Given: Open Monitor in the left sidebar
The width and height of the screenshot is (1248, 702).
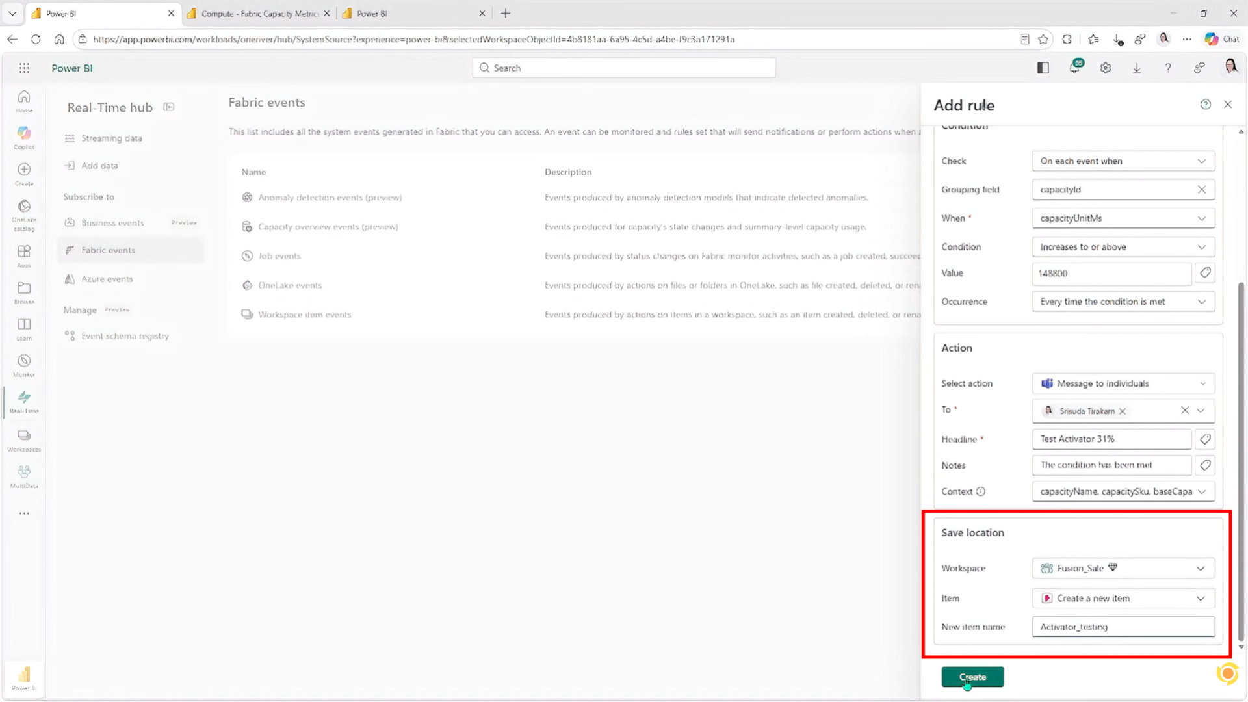Looking at the screenshot, I should coord(24,365).
